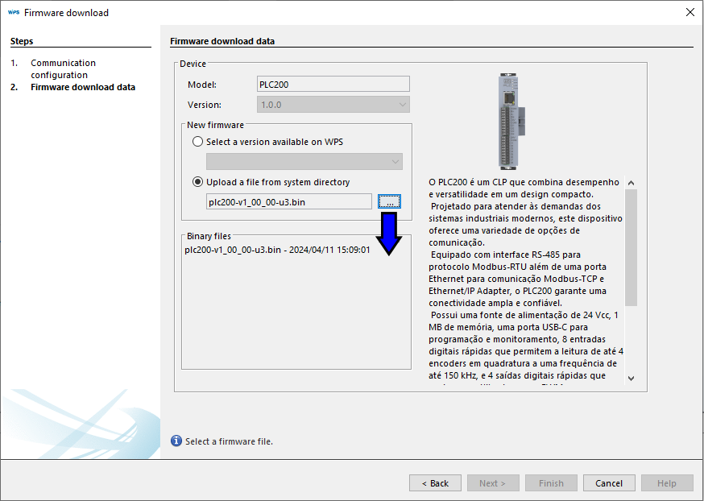
Task: Click scroll down arrow in description panel
Action: click(x=631, y=378)
